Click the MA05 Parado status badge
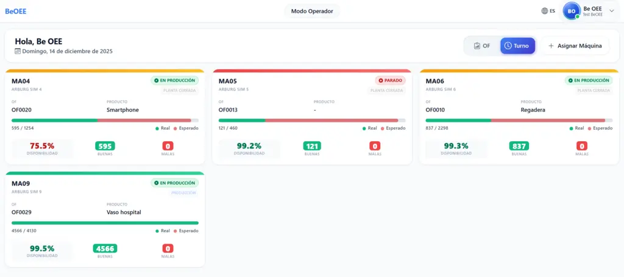Image resolution: width=624 pixels, height=277 pixels. point(391,80)
